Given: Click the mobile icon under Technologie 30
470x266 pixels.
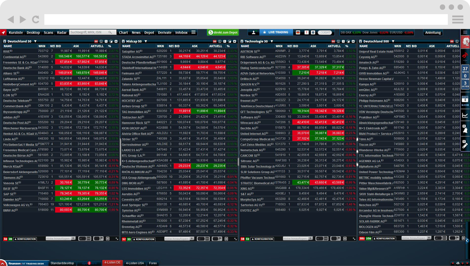Looking at the screenshot, I should 345,239.
